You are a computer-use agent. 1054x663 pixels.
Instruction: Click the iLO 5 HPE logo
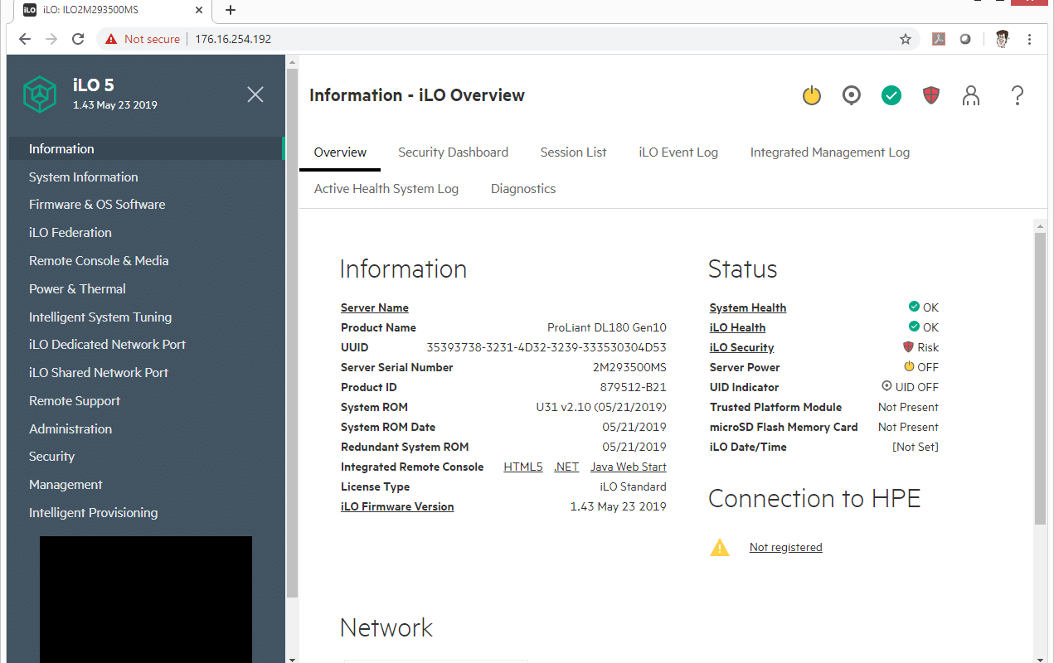tap(39, 94)
